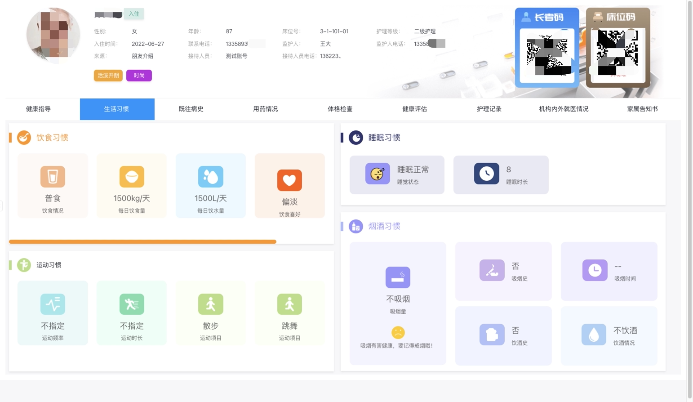The width and height of the screenshot is (693, 402).
Task: Click the 二级护理 care level text
Action: 425,31
